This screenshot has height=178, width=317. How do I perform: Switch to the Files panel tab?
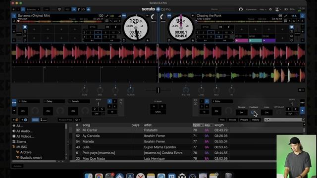[222, 120]
